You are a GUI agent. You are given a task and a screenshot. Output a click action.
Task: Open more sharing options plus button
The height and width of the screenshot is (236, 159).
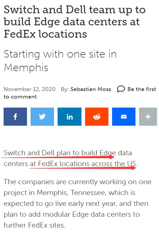(148, 117)
